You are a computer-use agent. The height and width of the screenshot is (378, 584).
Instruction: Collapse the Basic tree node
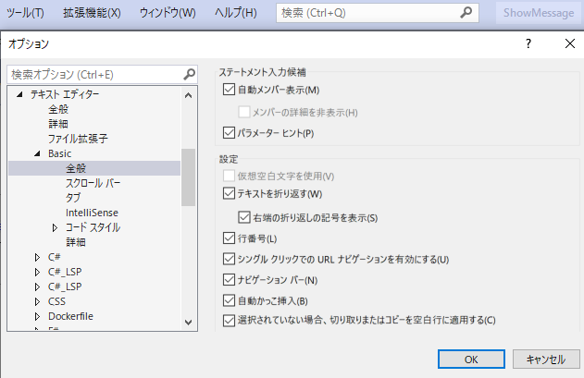click(x=37, y=153)
